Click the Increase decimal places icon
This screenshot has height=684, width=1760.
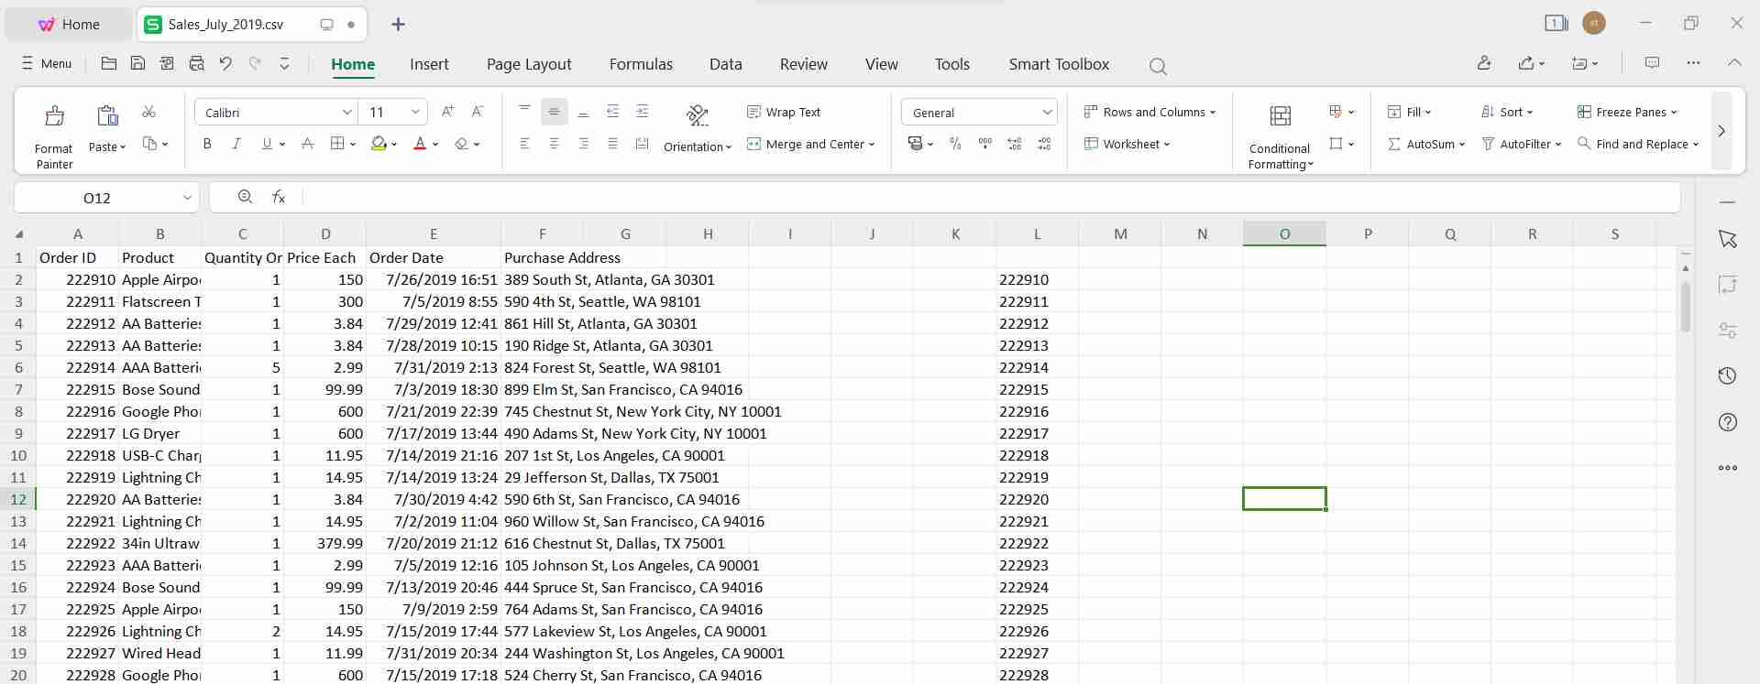click(1015, 144)
